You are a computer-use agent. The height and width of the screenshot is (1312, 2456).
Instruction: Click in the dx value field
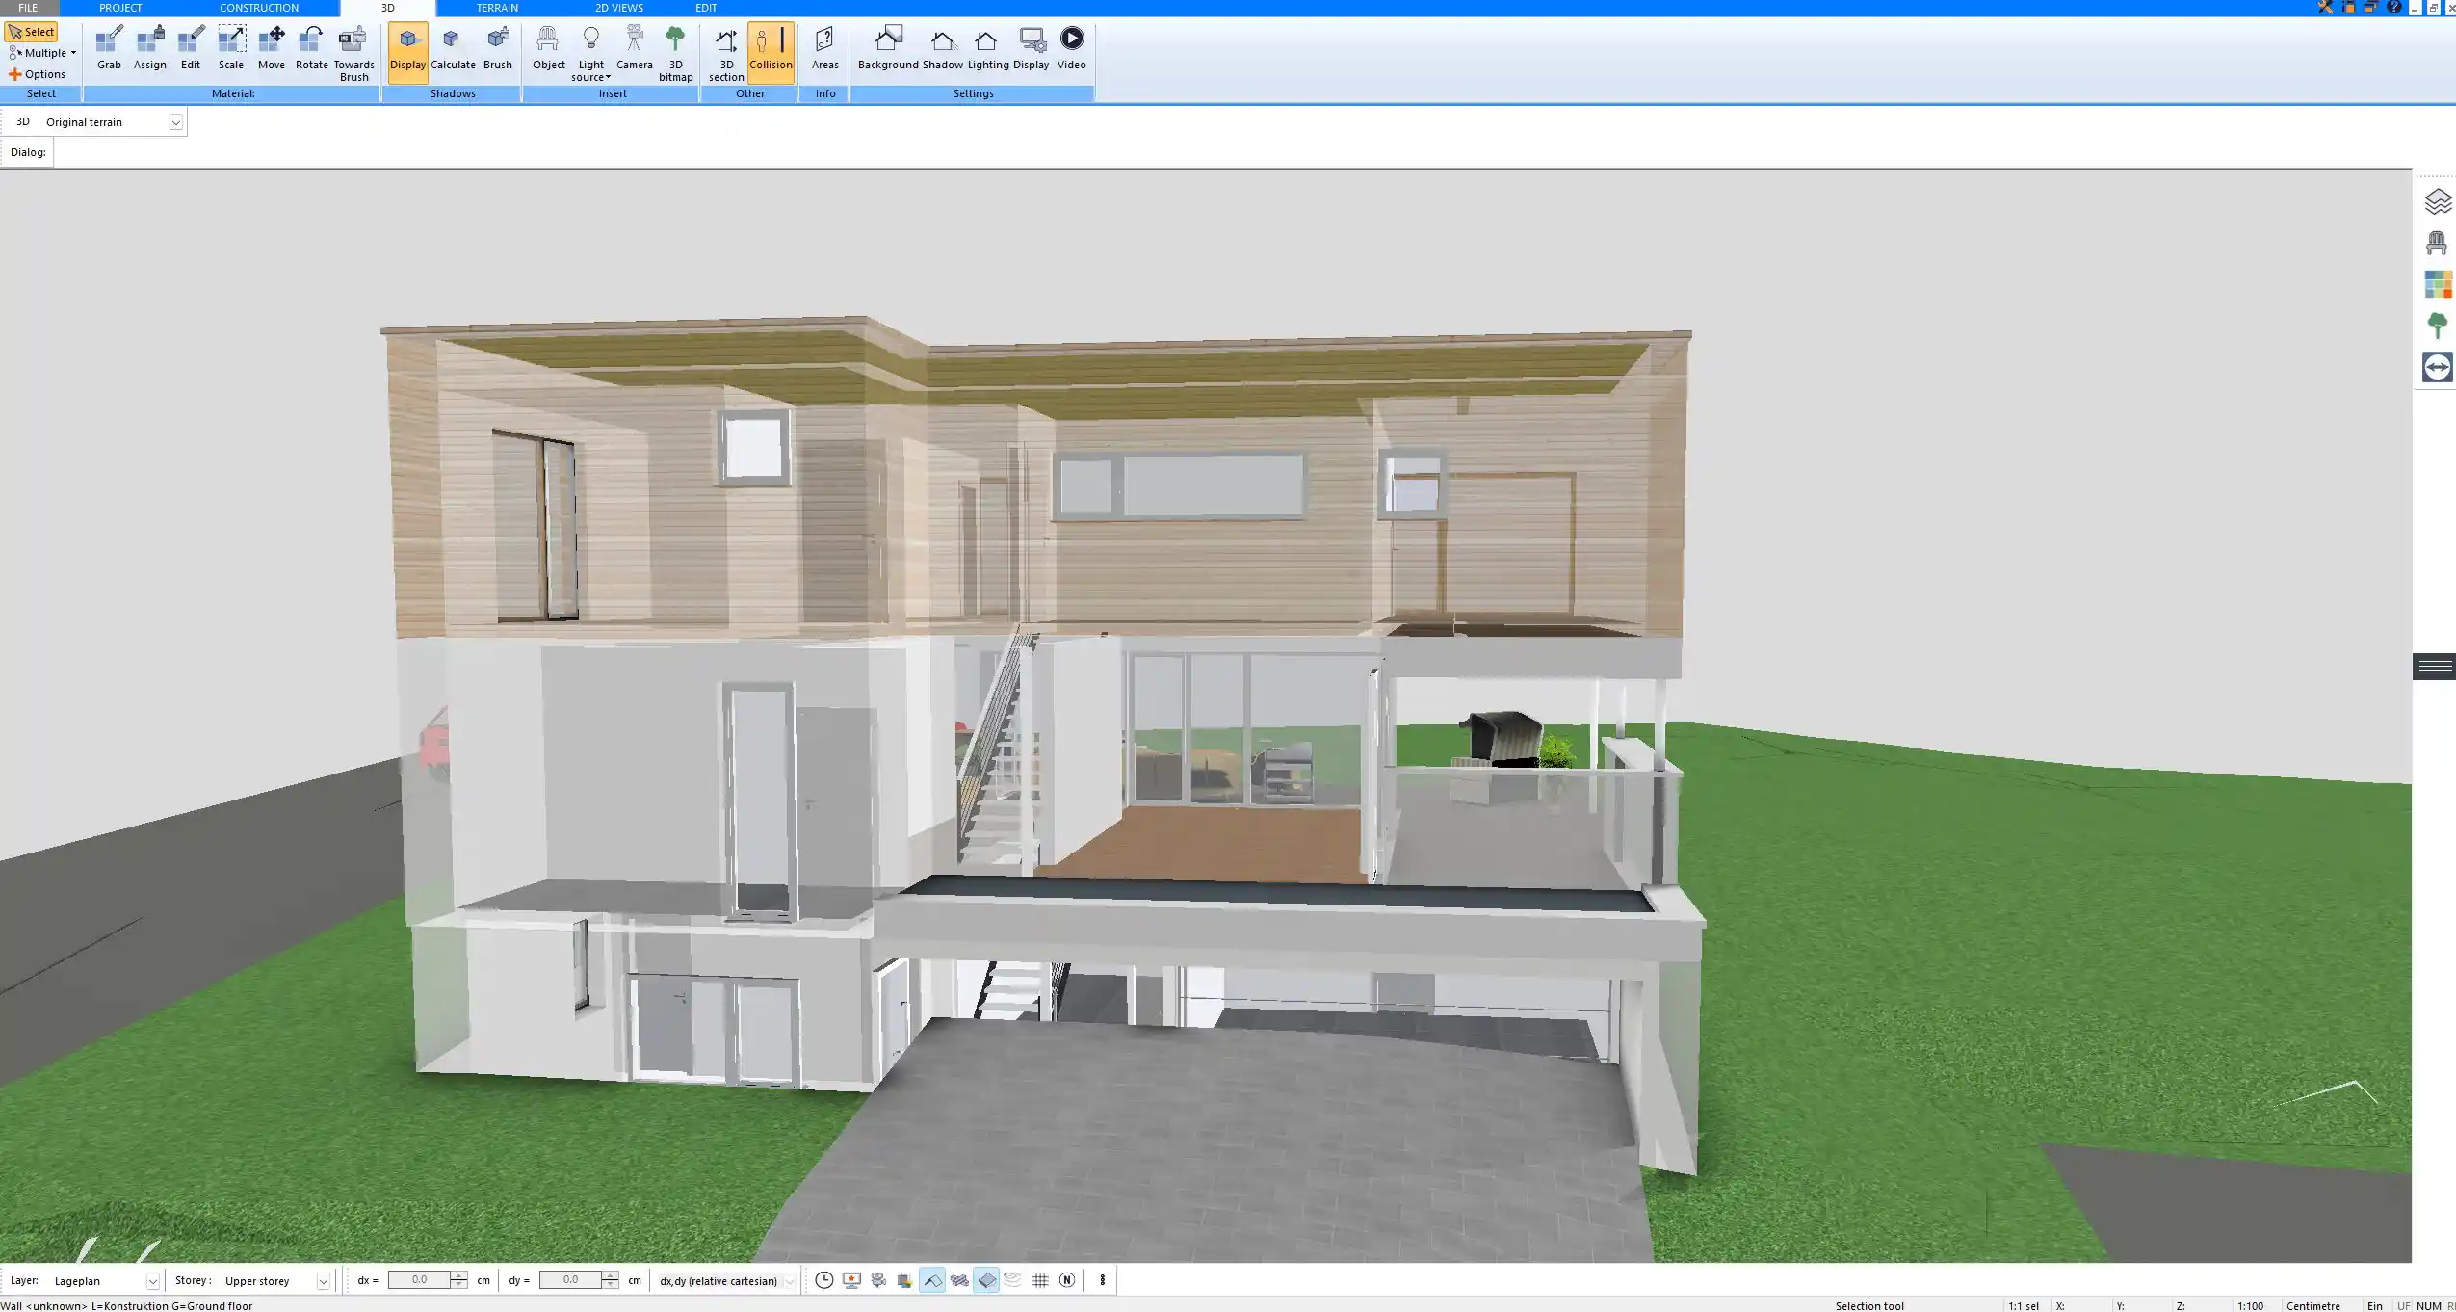coord(420,1280)
